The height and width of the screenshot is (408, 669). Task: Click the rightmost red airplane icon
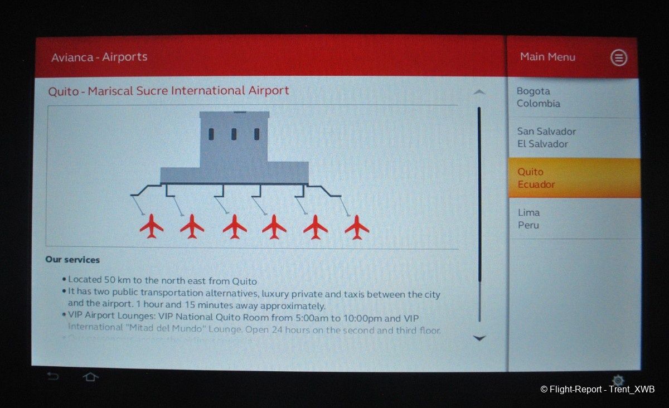coord(357,226)
